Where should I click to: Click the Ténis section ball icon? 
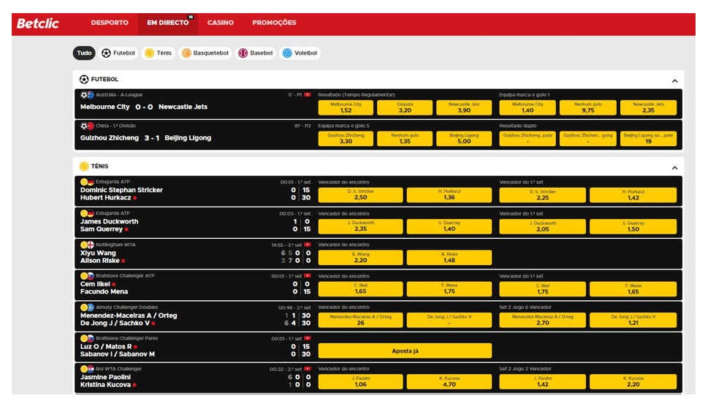(84, 167)
